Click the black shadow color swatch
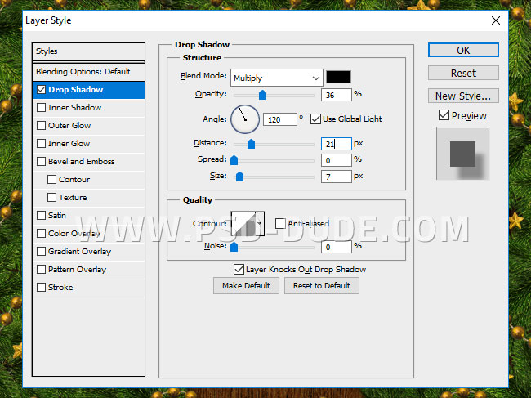The height and width of the screenshot is (398, 531). point(338,77)
